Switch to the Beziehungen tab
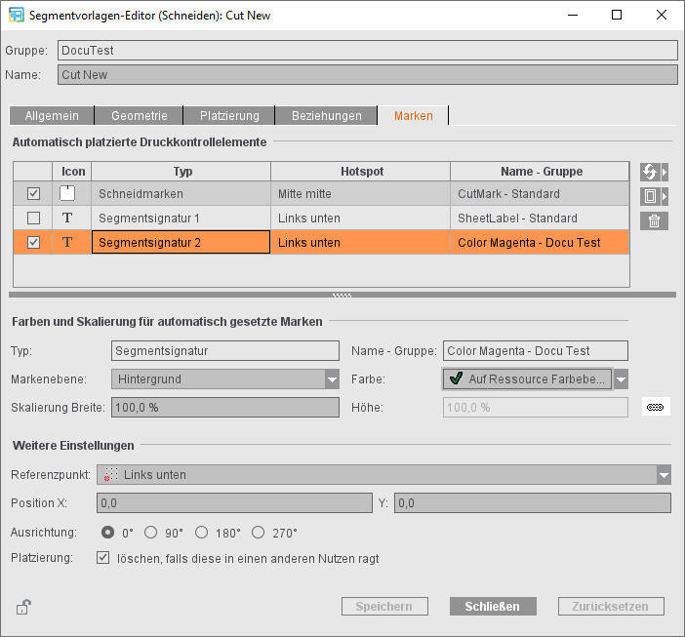The height and width of the screenshot is (637, 685). pyautogui.click(x=326, y=116)
